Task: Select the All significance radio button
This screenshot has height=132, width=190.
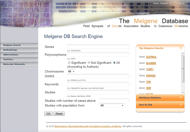Action: (114, 63)
